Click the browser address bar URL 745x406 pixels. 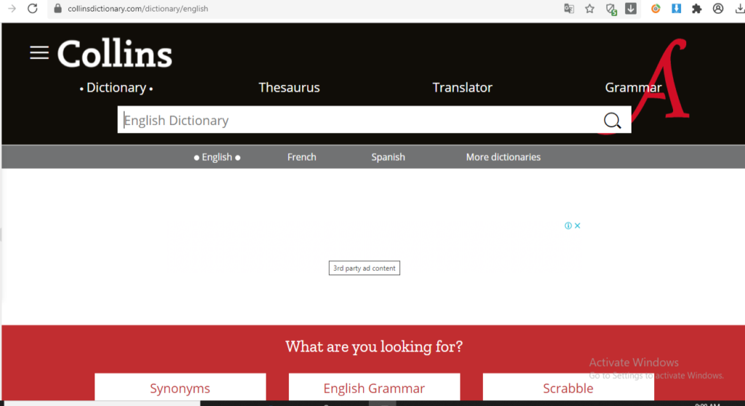[138, 9]
